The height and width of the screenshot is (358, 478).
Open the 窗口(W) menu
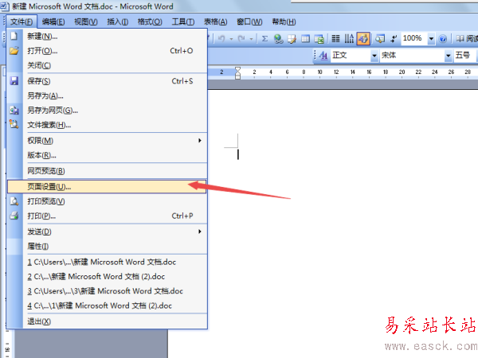(x=249, y=22)
